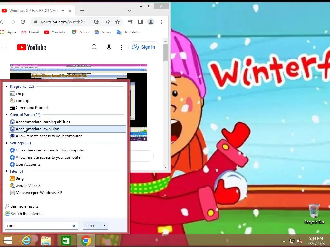Image resolution: width=330 pixels, height=247 pixels.
Task: Open YouTube hamburger guide menu
Action: pyautogui.click(x=4, y=47)
